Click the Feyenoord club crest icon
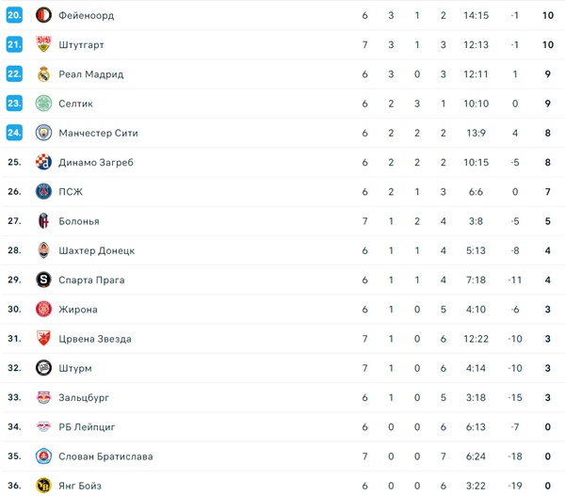 [x=43, y=16]
